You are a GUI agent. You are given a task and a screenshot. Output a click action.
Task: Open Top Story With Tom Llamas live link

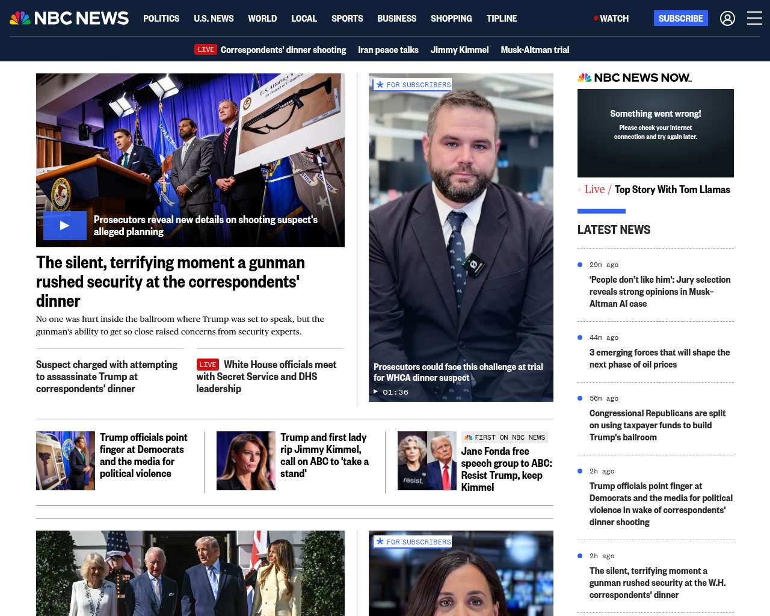pos(673,189)
